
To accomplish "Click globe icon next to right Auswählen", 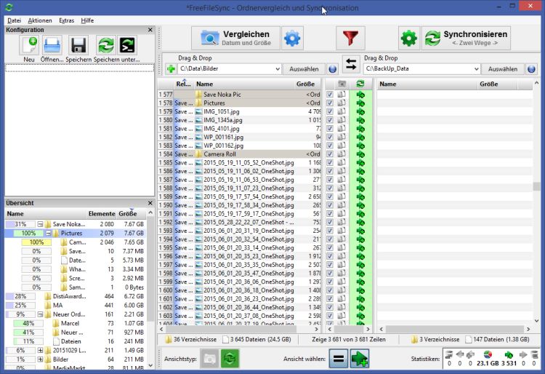I will (531, 69).
